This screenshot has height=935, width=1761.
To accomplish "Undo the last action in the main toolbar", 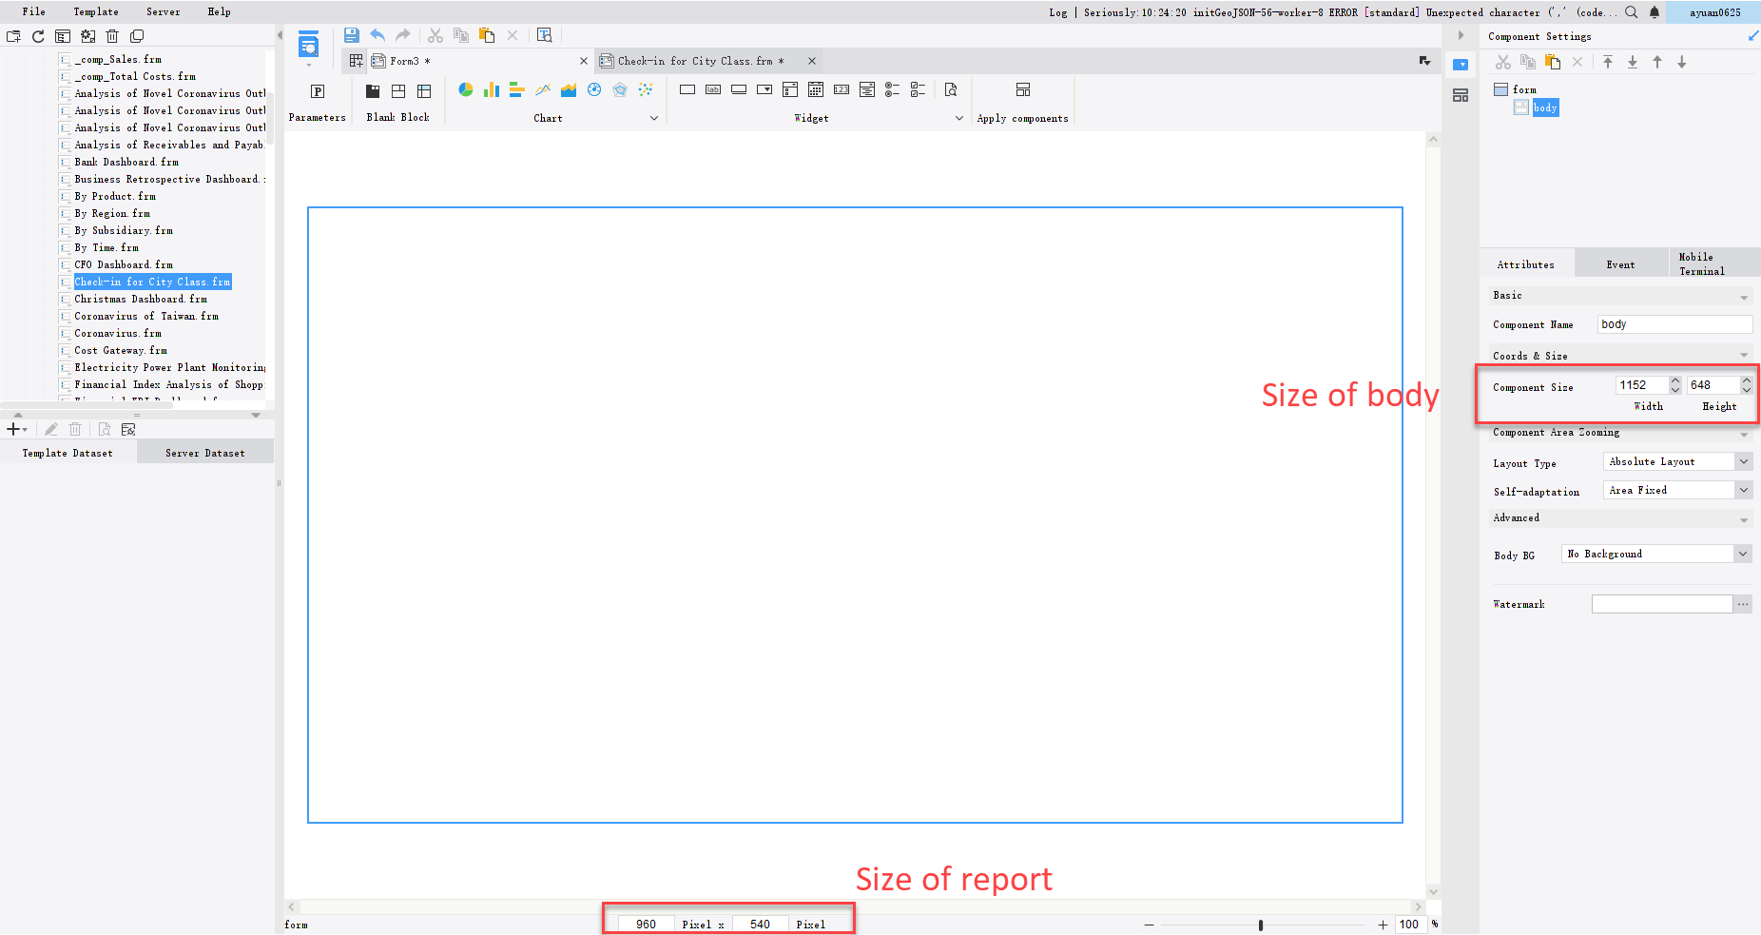I will [377, 35].
